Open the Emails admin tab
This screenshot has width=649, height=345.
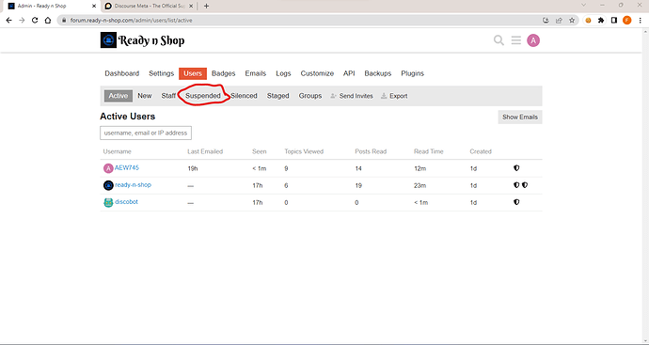pyautogui.click(x=256, y=73)
